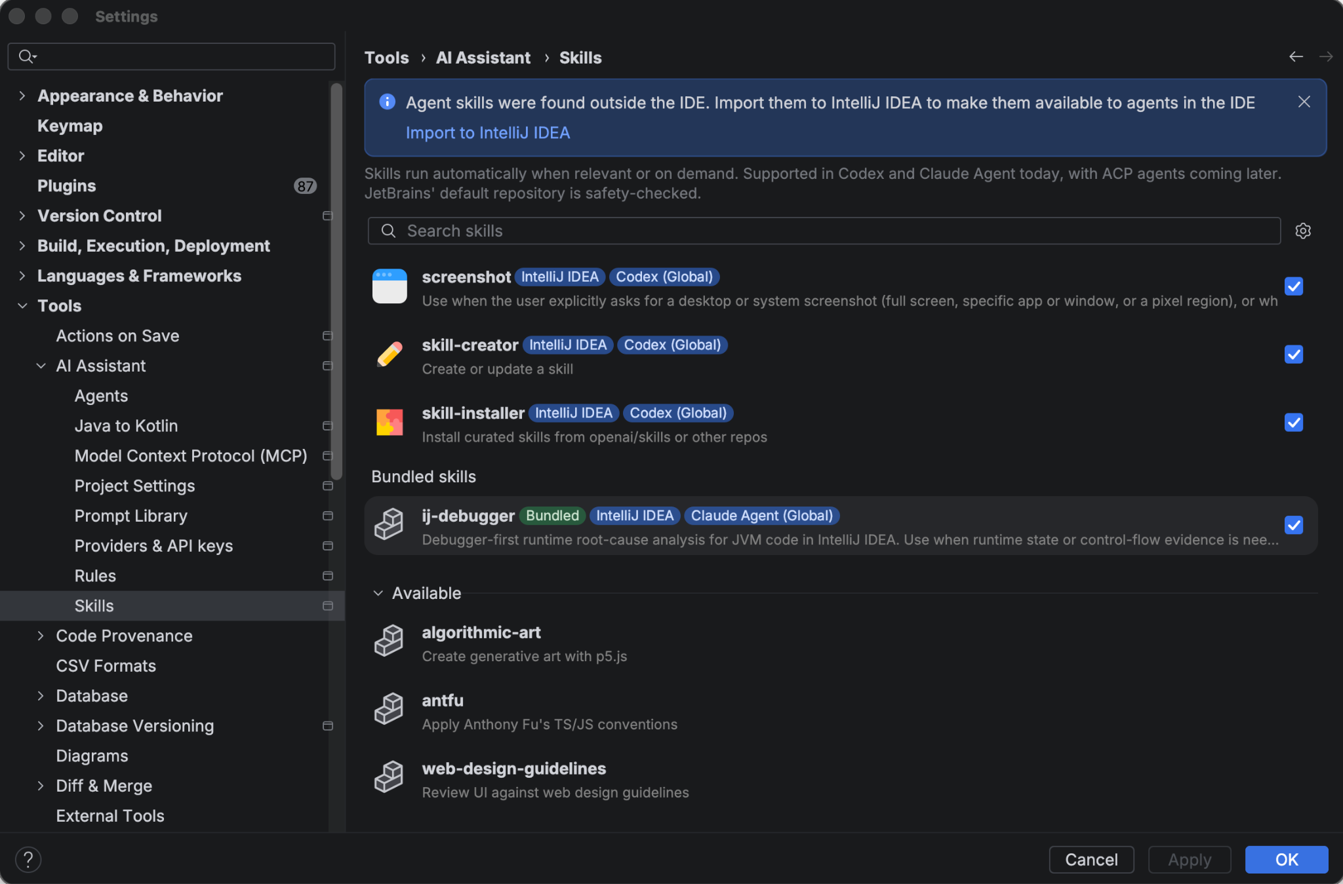Image resolution: width=1343 pixels, height=884 pixels.
Task: Click the project-level icon beside Project Settings
Action: click(328, 486)
